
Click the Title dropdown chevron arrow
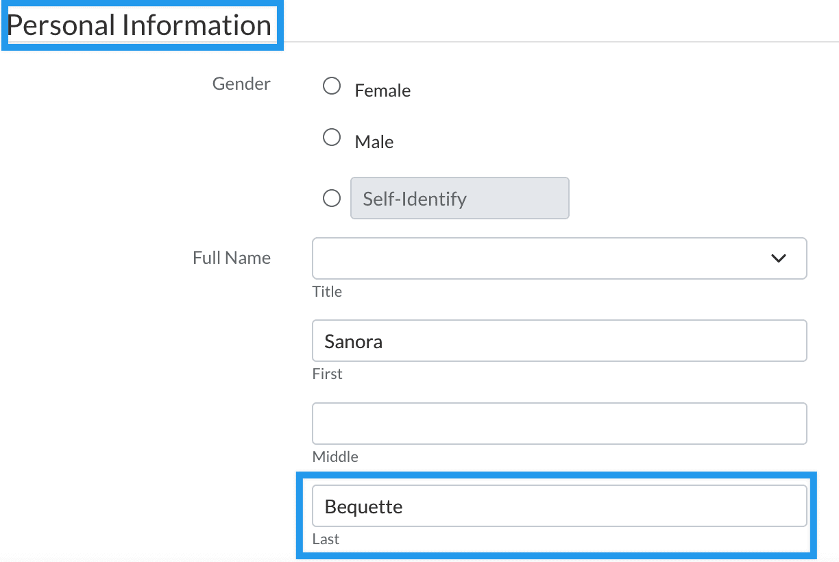pyautogui.click(x=778, y=258)
